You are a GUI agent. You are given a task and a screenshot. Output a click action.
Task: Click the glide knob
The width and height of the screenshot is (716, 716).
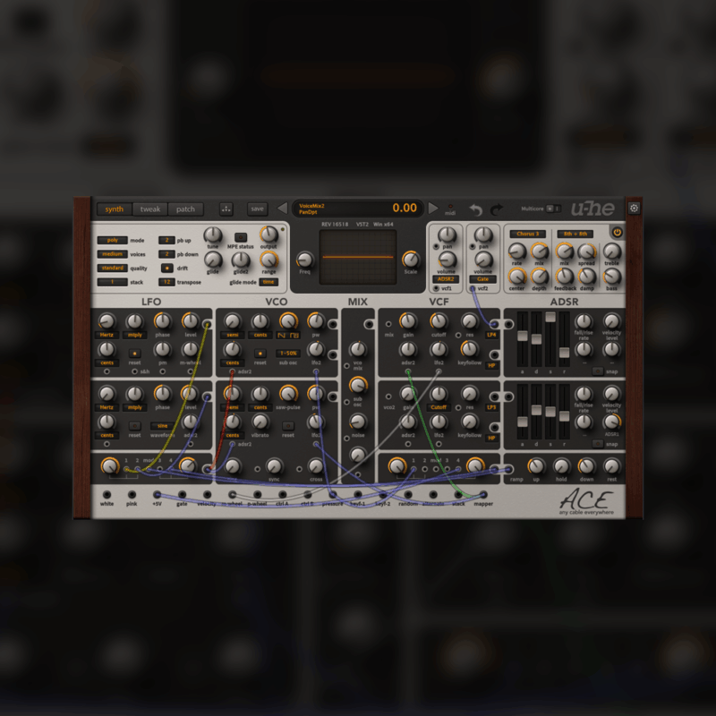click(x=213, y=260)
